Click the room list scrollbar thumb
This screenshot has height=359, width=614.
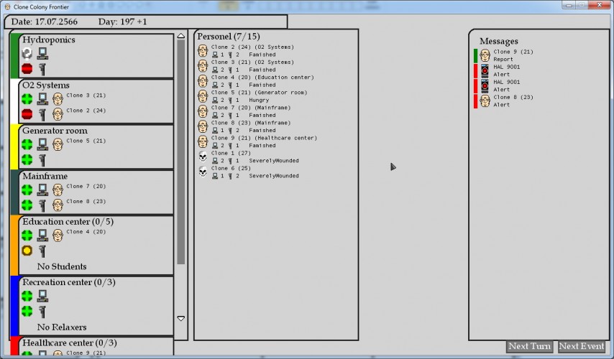(181, 151)
